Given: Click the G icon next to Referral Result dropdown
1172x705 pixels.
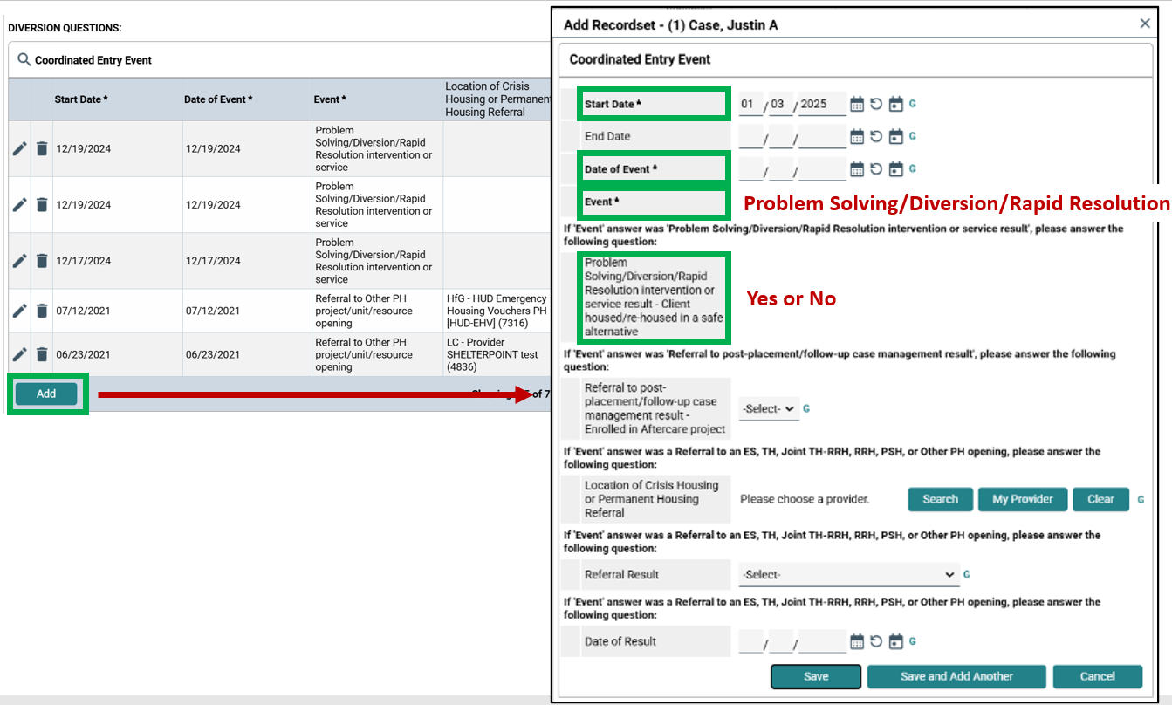Looking at the screenshot, I should click(x=967, y=574).
